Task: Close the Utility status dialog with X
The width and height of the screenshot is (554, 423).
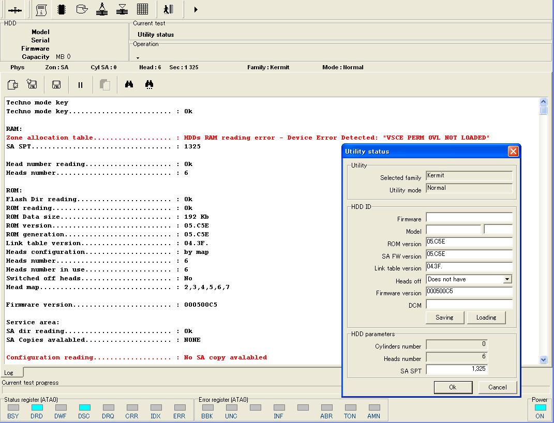Action: [513, 152]
